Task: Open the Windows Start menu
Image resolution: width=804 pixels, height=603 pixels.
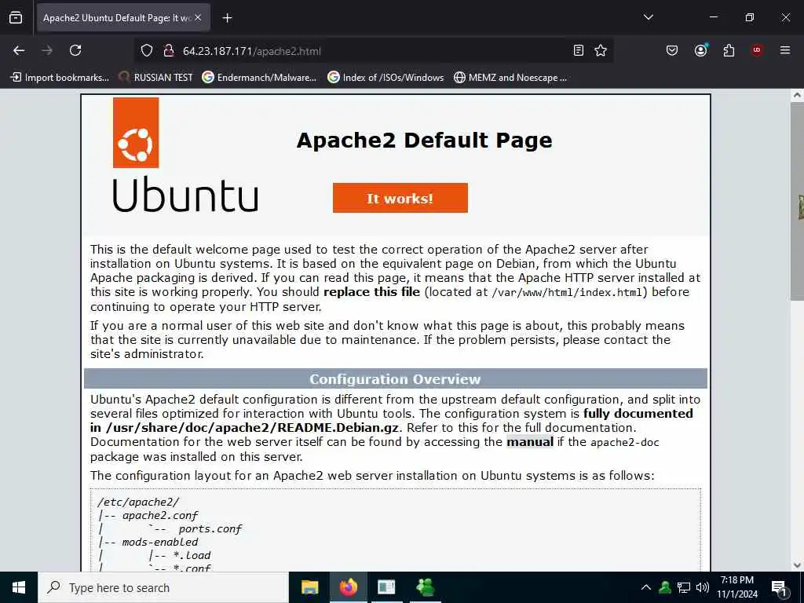Action: [x=19, y=587]
